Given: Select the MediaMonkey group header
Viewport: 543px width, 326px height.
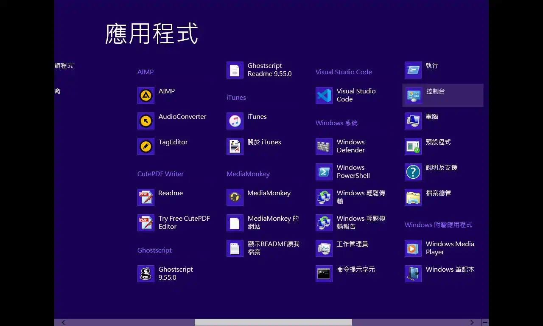Looking at the screenshot, I should pyautogui.click(x=248, y=174).
